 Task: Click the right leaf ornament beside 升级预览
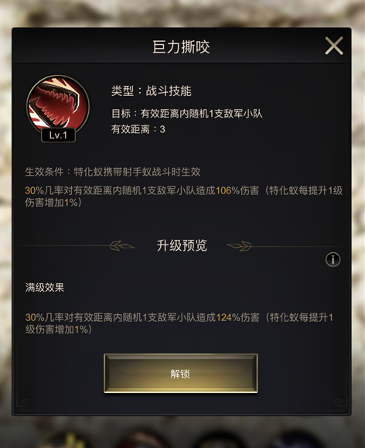coord(239,246)
